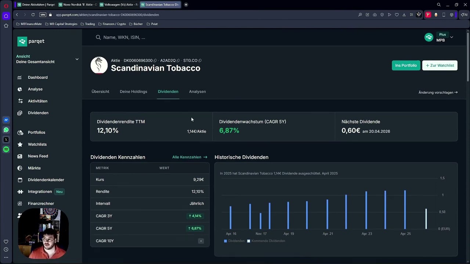Open Watchlists star icon

20,144
